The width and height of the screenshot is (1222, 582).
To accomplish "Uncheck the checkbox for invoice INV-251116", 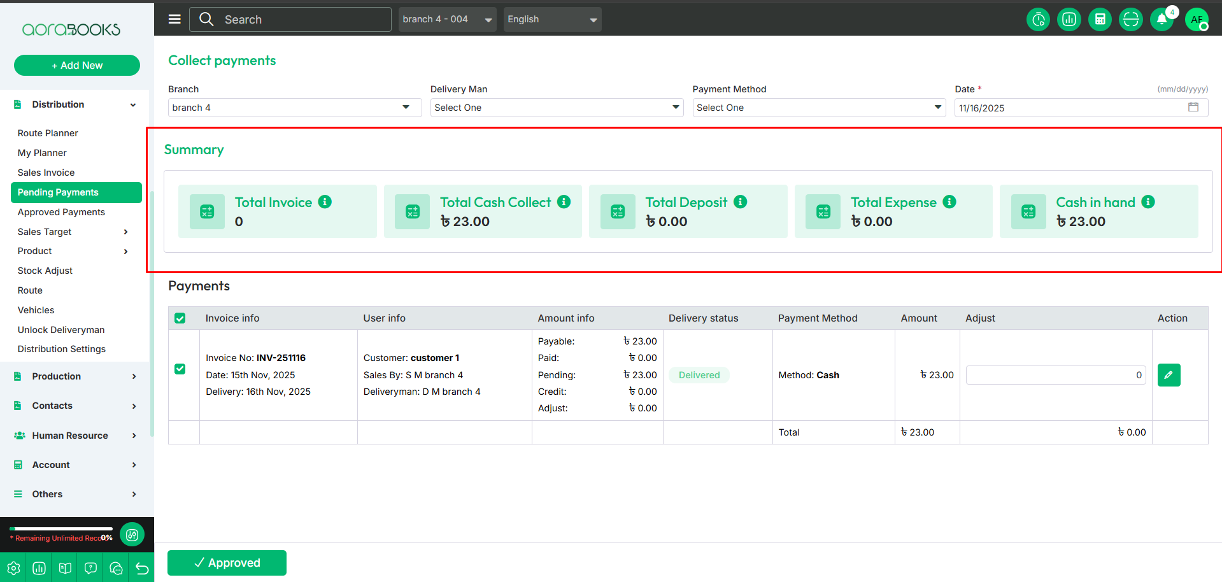I will coord(180,369).
